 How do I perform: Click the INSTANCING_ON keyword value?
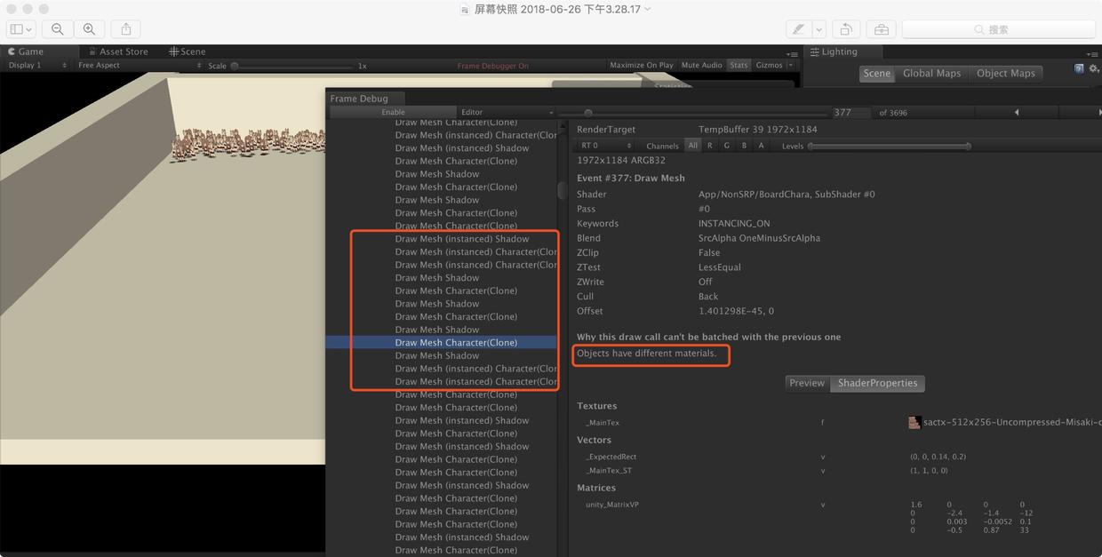click(734, 224)
